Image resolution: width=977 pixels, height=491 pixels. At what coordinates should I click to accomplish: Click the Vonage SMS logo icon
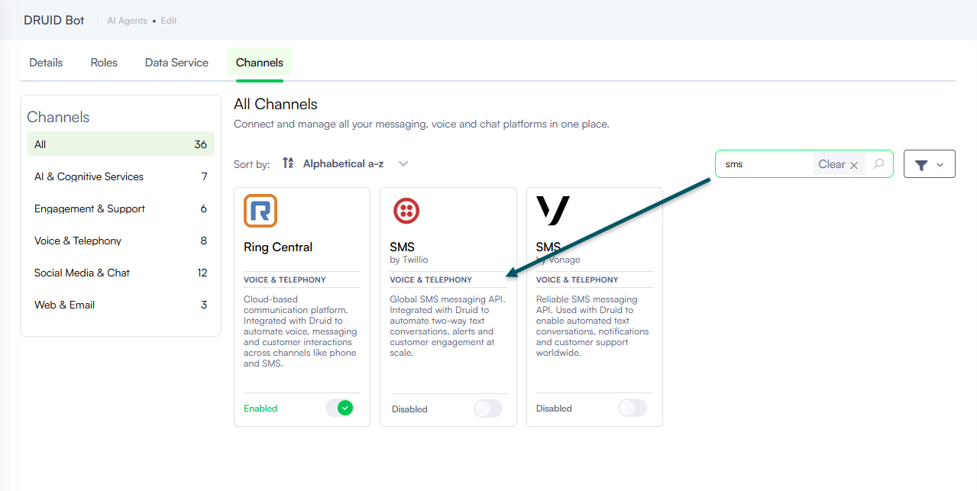[553, 211]
